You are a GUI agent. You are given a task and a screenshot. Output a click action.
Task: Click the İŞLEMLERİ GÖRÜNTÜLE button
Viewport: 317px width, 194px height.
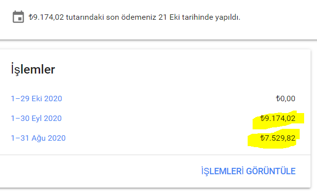tap(248, 171)
